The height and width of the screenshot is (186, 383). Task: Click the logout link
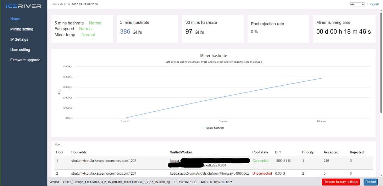click(x=374, y=4)
